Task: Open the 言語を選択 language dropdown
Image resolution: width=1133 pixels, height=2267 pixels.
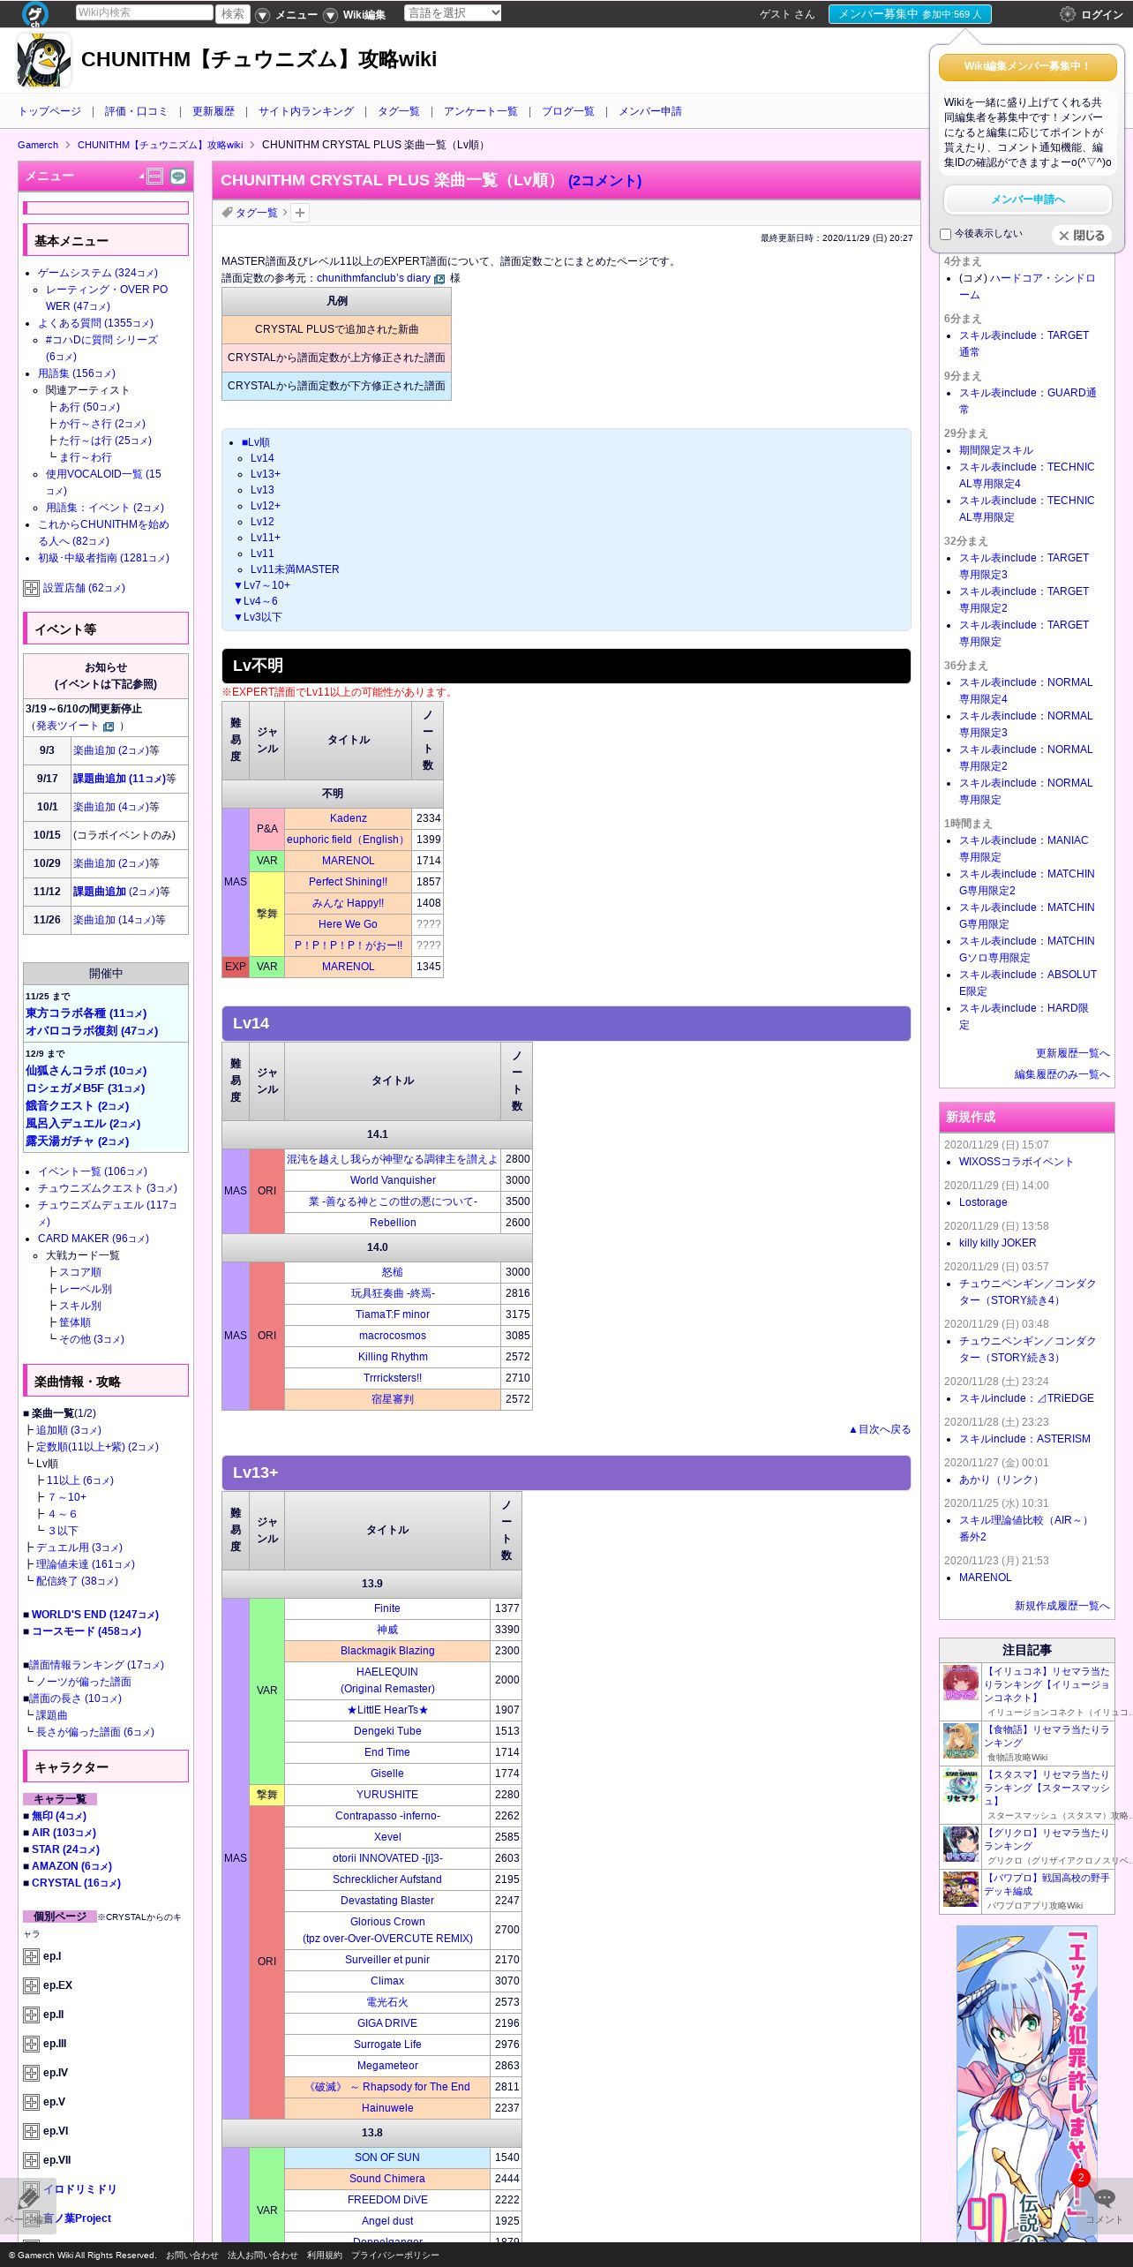Action: coord(453,13)
